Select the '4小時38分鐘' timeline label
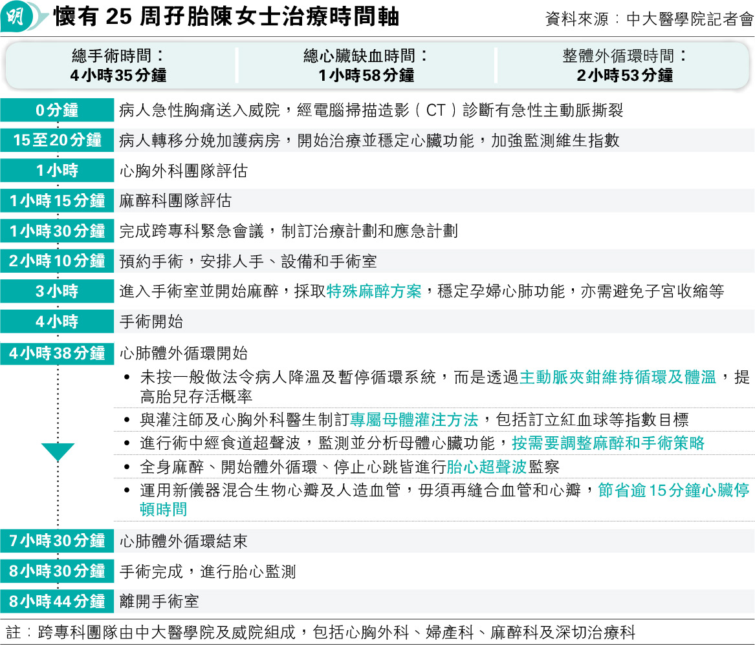Screen dimensions: 755x645 [57, 354]
